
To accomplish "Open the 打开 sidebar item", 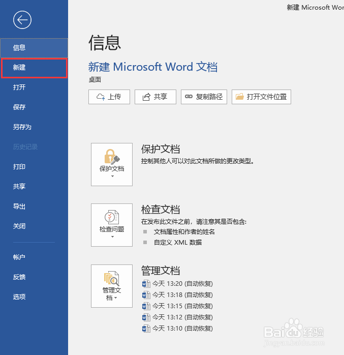I will tap(34, 87).
